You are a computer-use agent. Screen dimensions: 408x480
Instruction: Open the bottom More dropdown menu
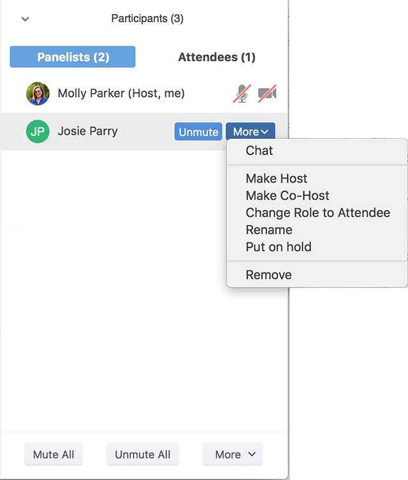233,454
